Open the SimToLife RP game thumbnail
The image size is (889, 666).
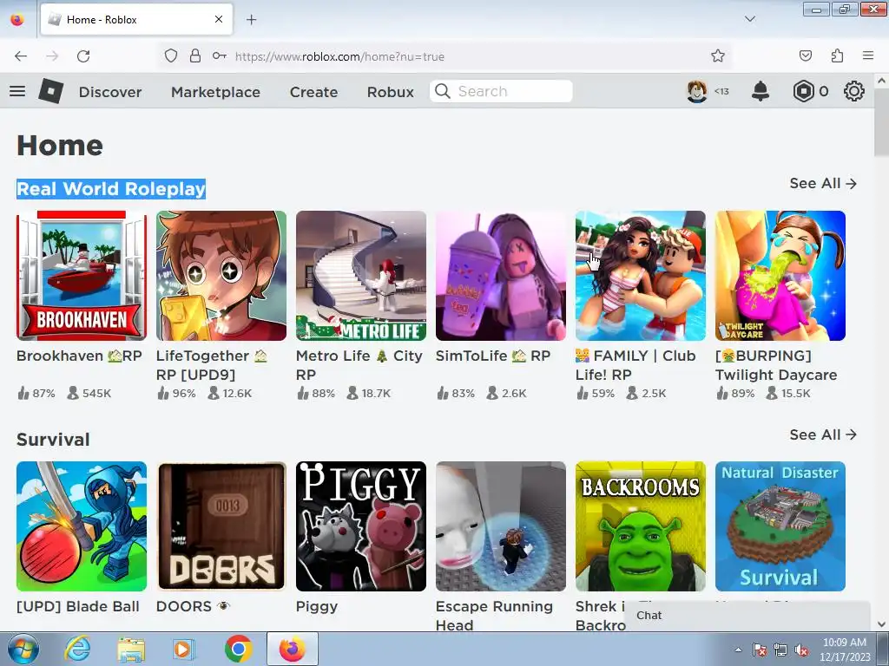pos(501,276)
